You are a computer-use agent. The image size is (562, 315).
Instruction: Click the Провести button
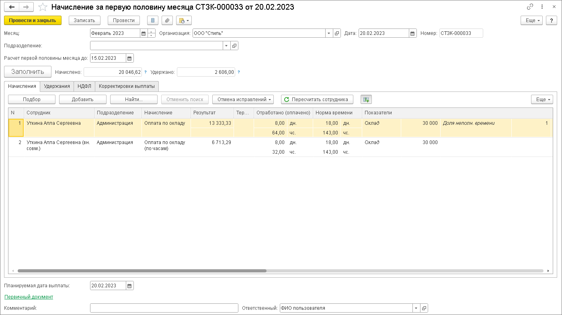(x=124, y=20)
